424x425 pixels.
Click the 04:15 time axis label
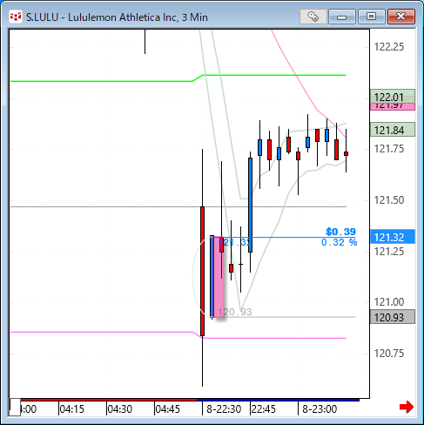(x=71, y=409)
